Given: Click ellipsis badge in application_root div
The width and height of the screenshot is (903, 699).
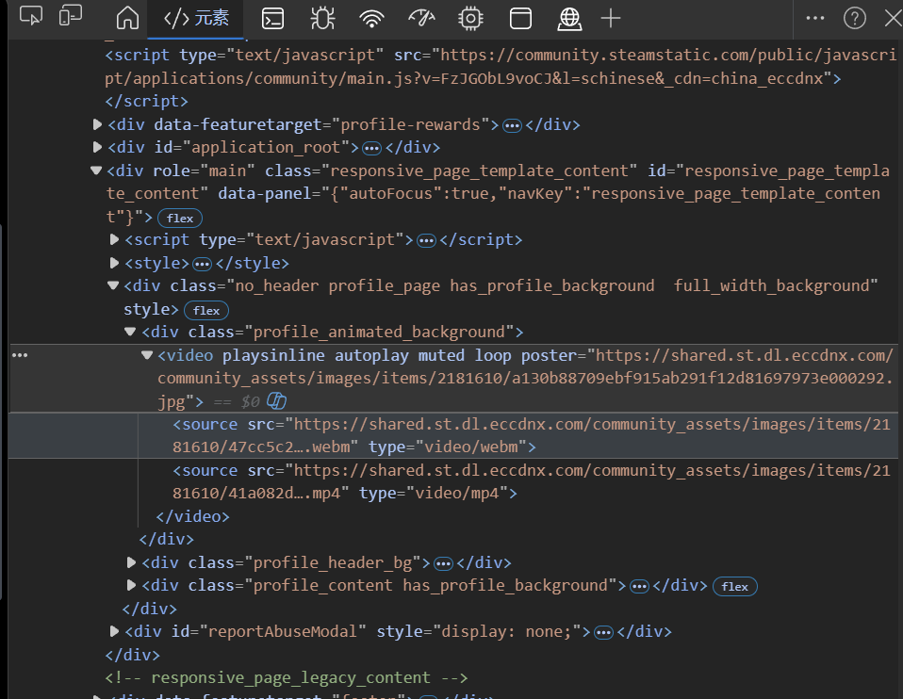Looking at the screenshot, I should click(371, 149).
